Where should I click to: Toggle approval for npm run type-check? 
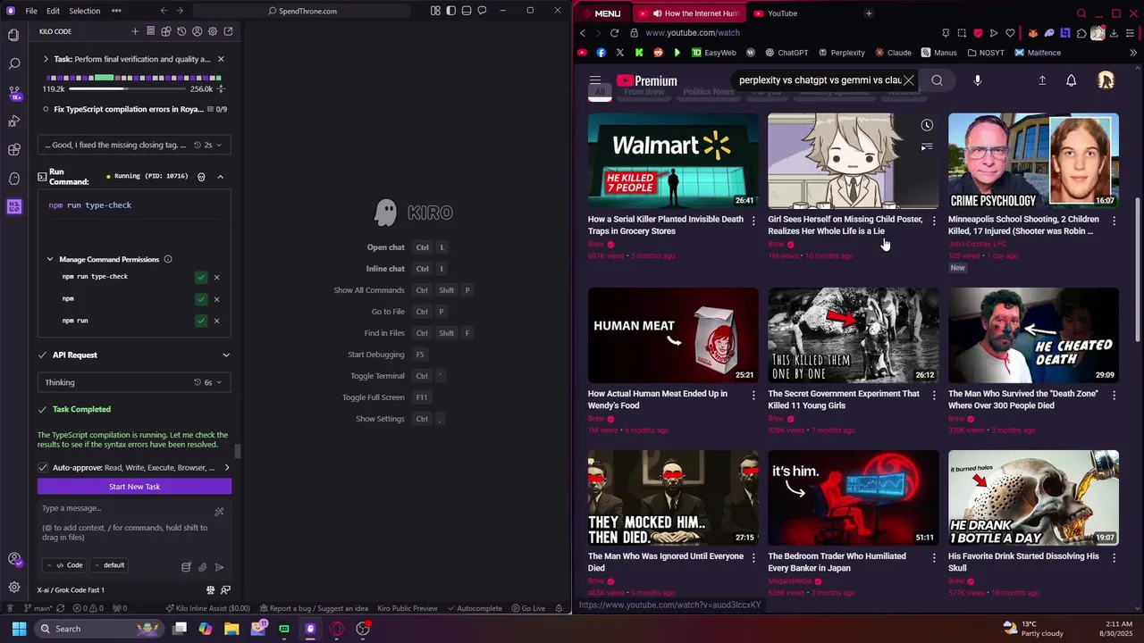201,277
